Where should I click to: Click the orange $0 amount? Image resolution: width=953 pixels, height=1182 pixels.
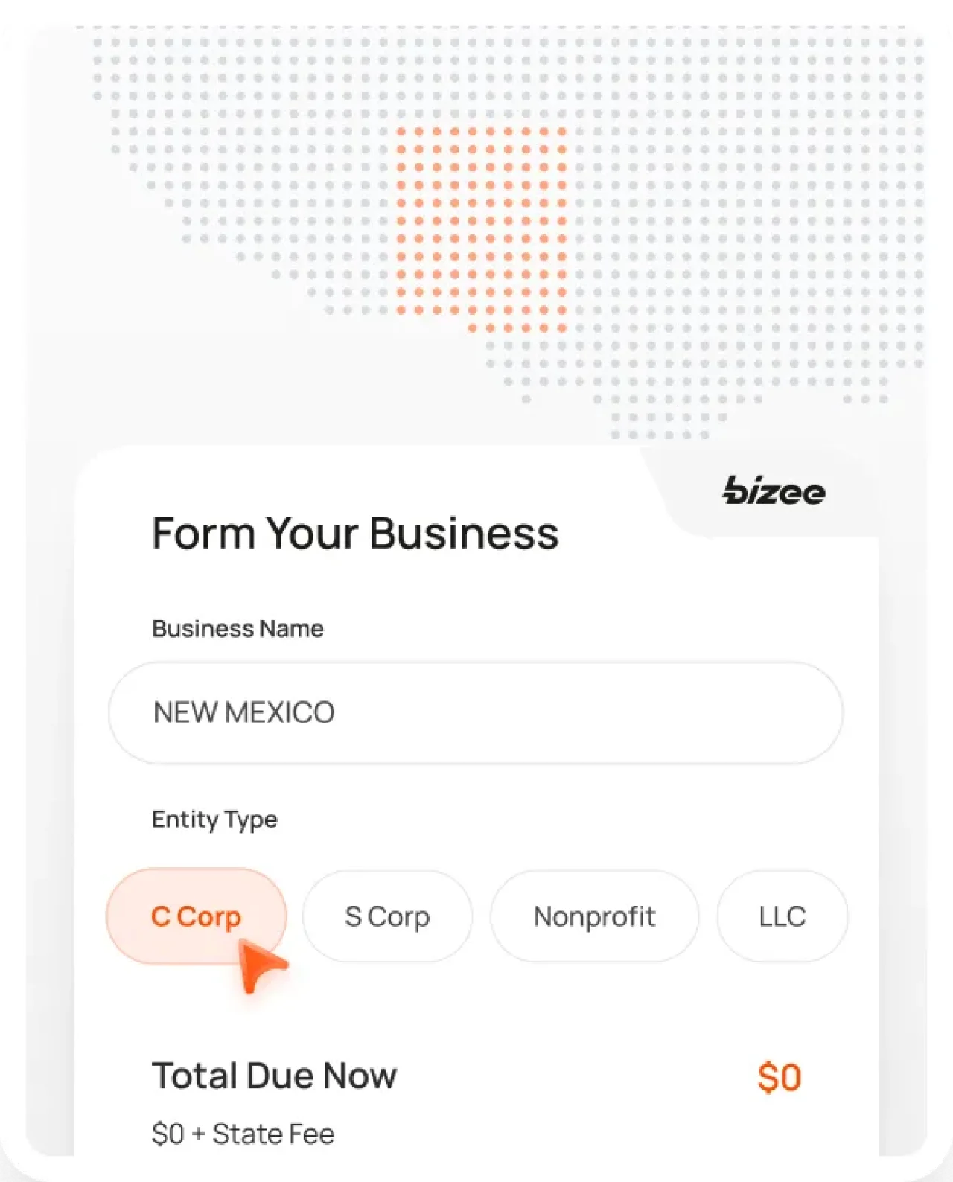tap(780, 1075)
